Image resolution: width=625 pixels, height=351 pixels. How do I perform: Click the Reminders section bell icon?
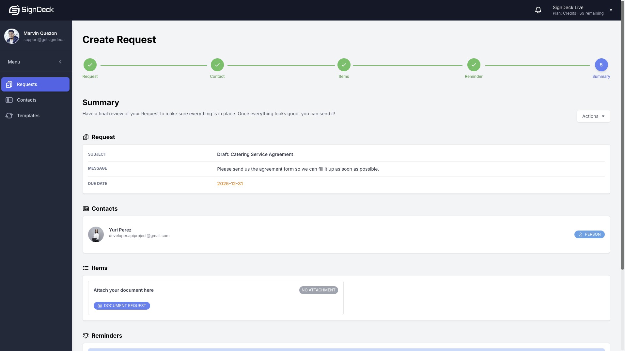[86, 336]
